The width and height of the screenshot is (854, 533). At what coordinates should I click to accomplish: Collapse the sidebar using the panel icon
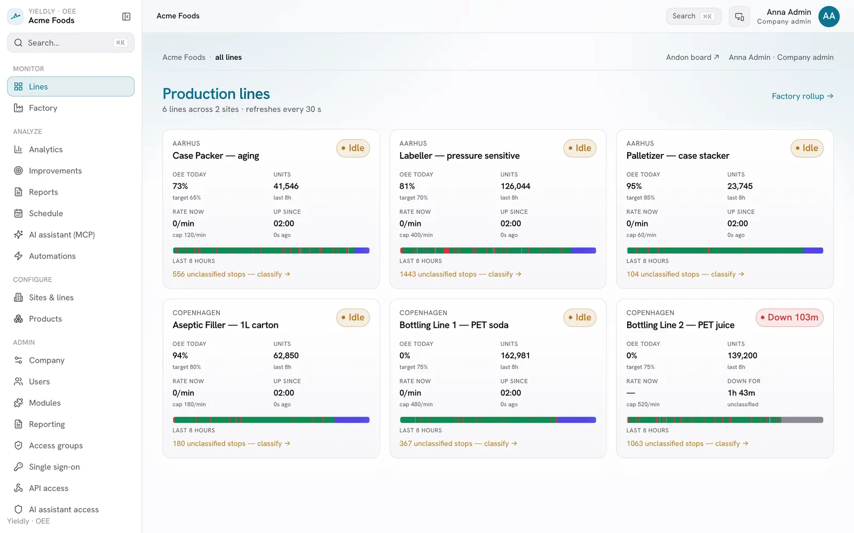point(126,17)
